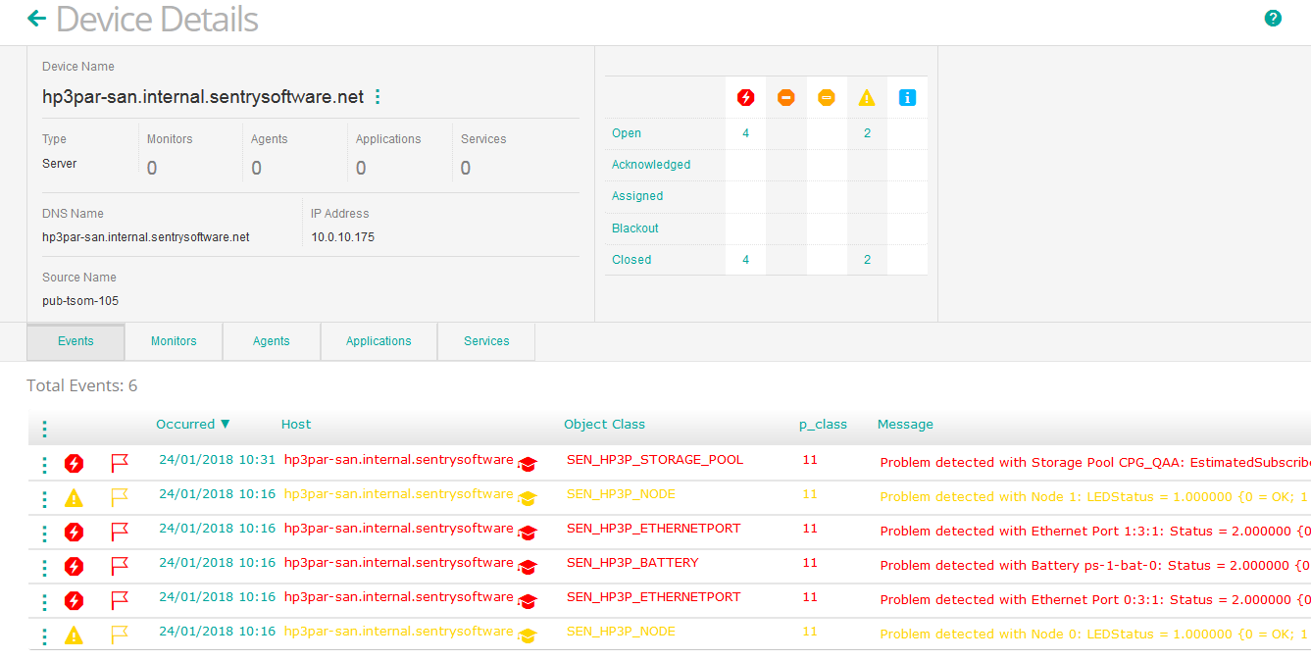Toggle the red acknowledge flag on the first event
Image resolution: width=1311 pixels, height=660 pixels.
click(x=120, y=461)
